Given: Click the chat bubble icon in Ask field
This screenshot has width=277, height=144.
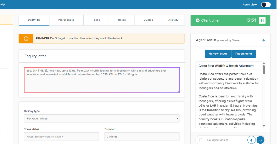Looking at the screenshot, I should pos(201,140).
